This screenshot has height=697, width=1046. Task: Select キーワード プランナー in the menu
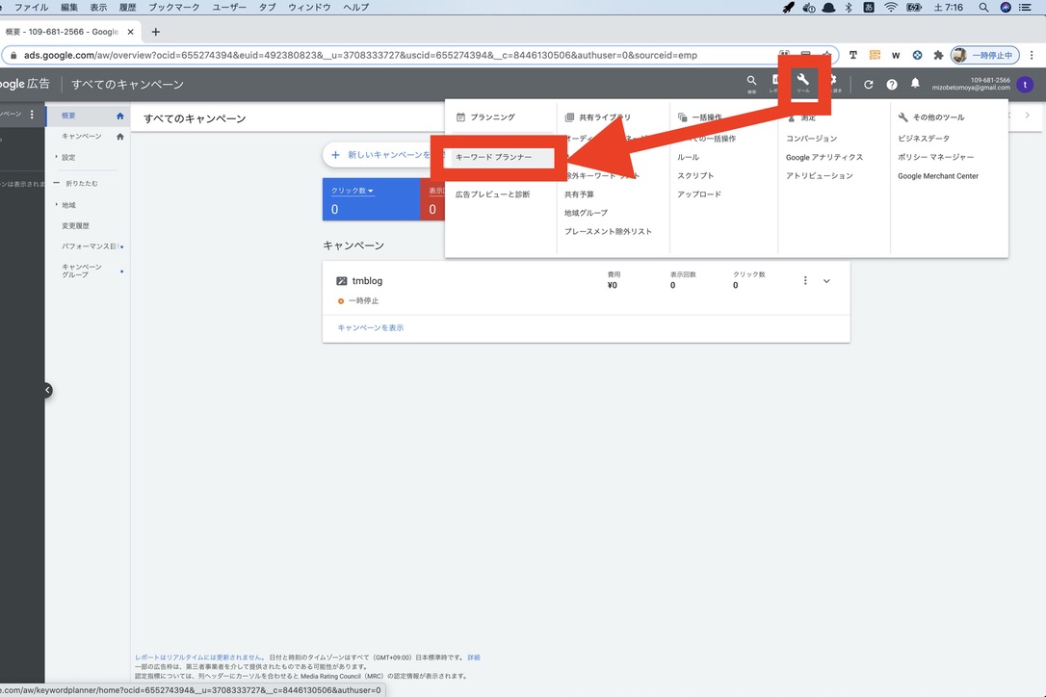(494, 157)
